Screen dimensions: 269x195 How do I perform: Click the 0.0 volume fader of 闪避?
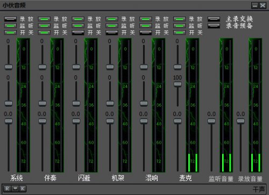tap(76, 121)
